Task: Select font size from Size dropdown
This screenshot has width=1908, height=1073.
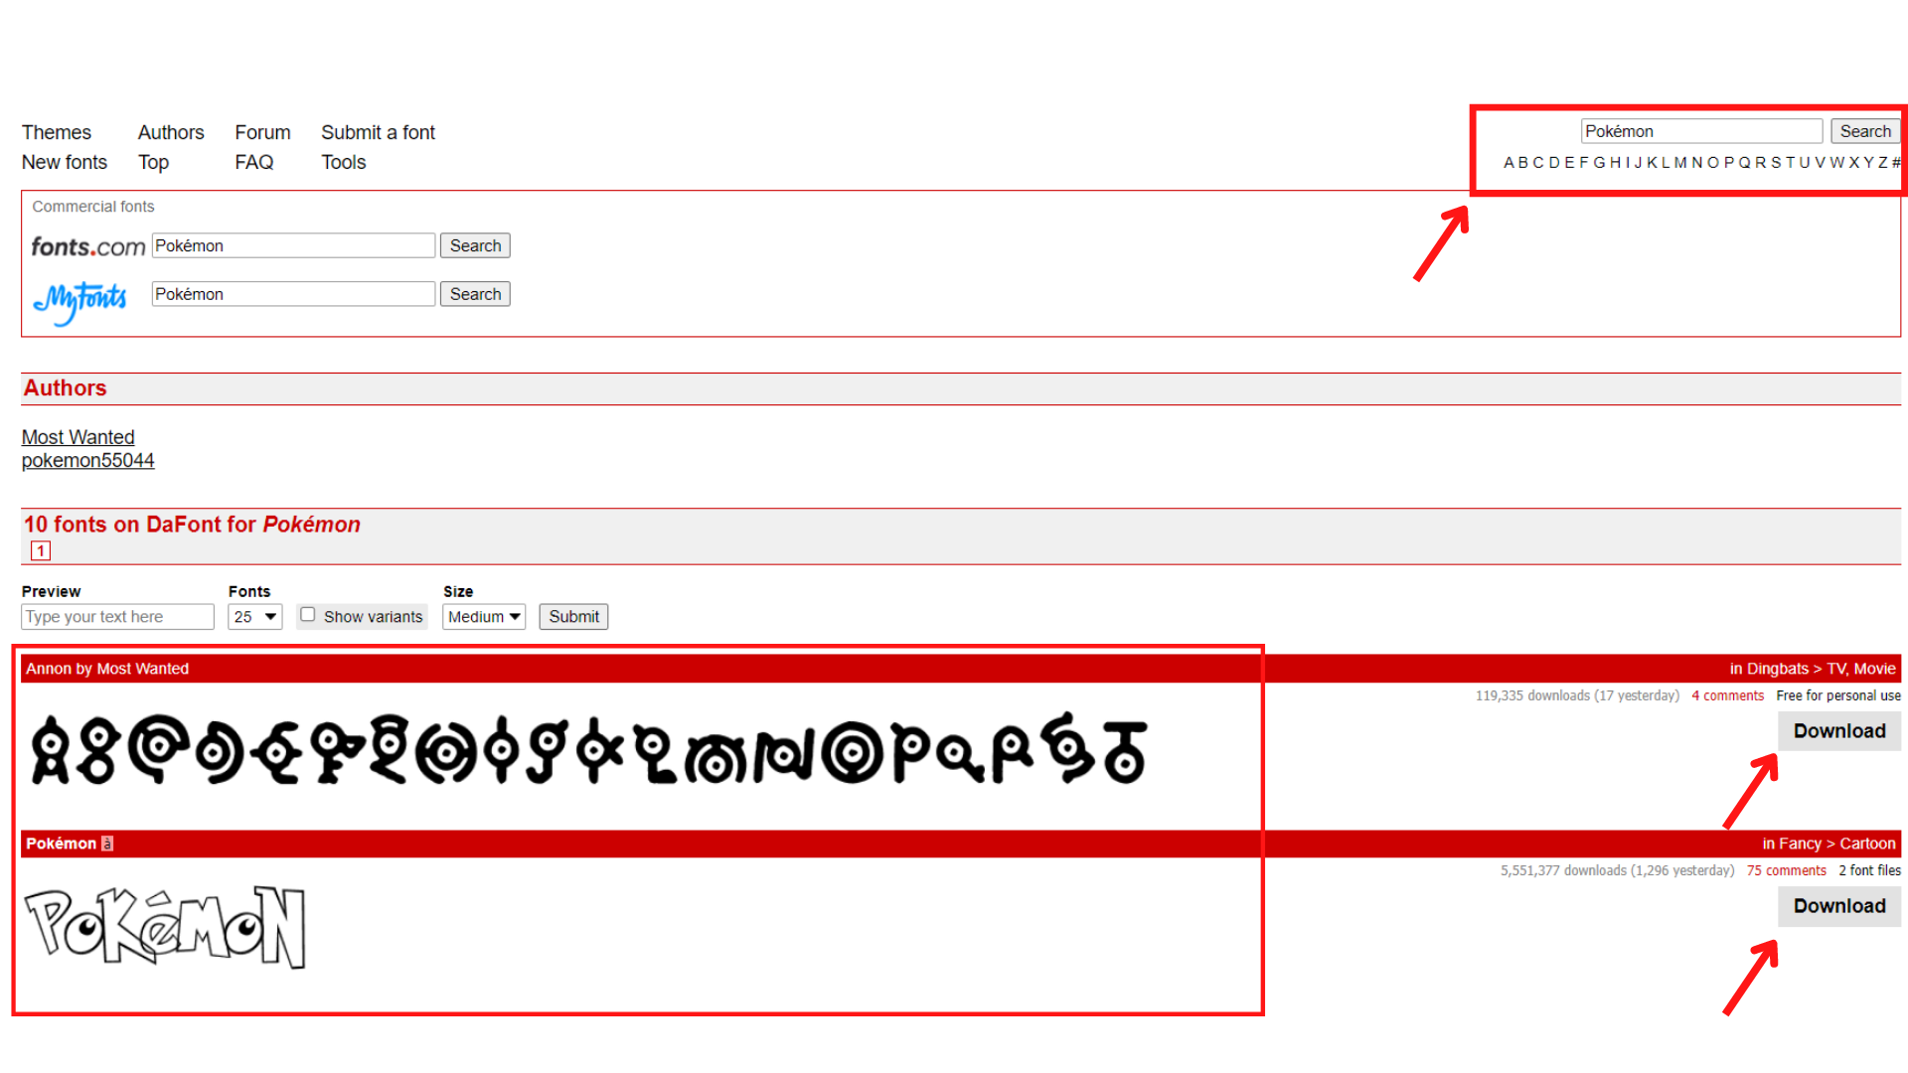Action: pyautogui.click(x=482, y=616)
